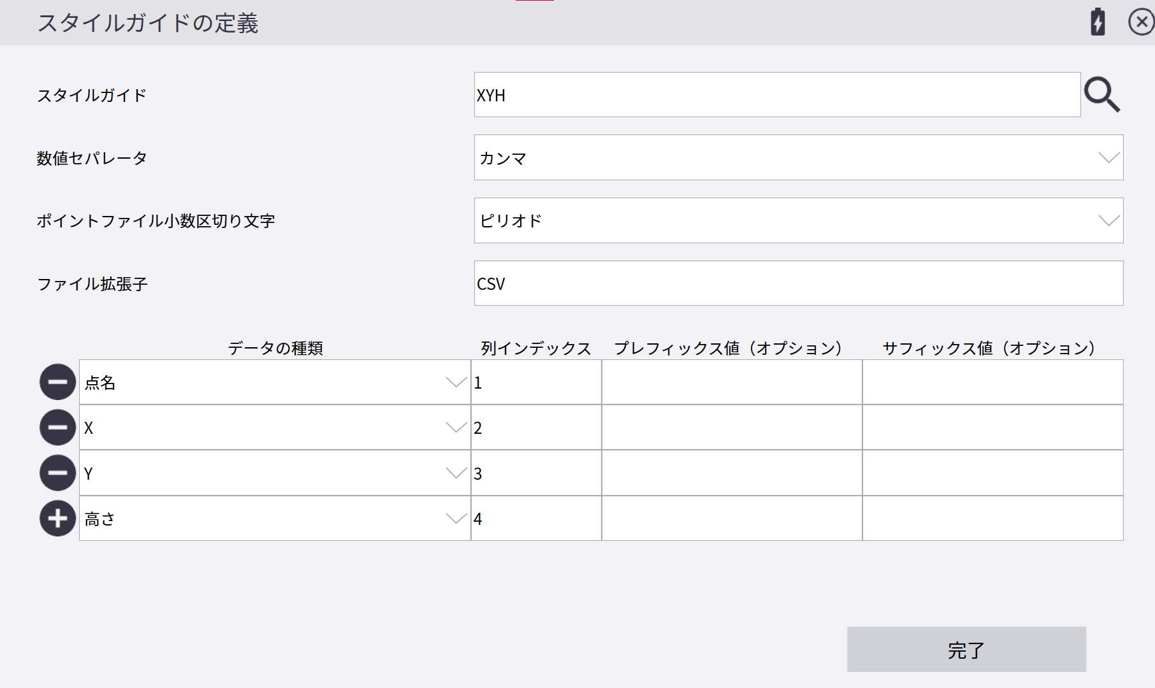Remove the 点名 row with minus icon

(57, 382)
